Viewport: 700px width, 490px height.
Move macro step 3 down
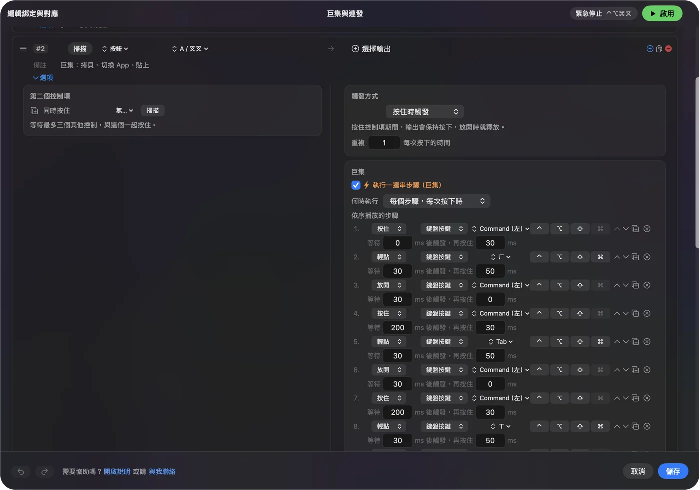coord(626,285)
